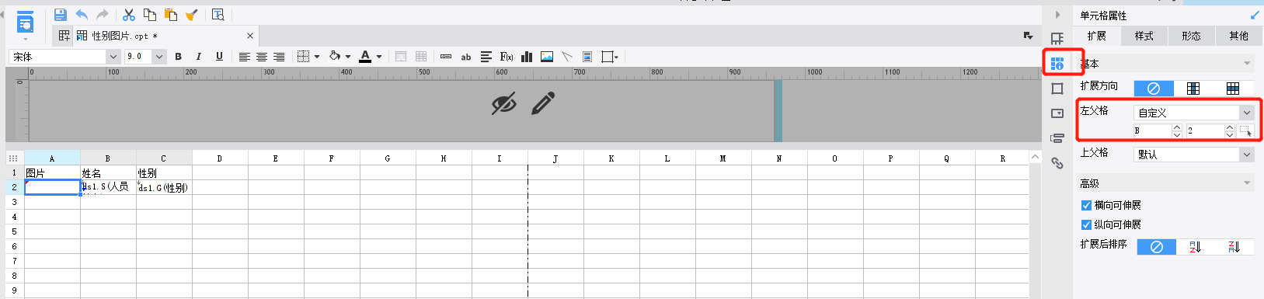
Task: Select no sorting after expansion
Action: point(1156,247)
